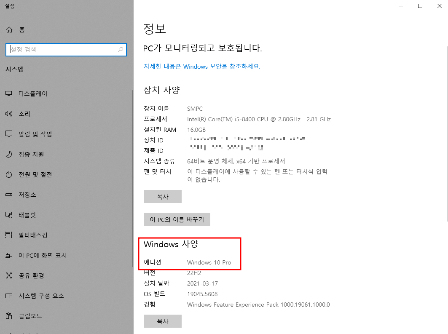Viewport: 448px width, 334px height.
Task: Click the Windows 사양 heading
Action: (x=171, y=244)
